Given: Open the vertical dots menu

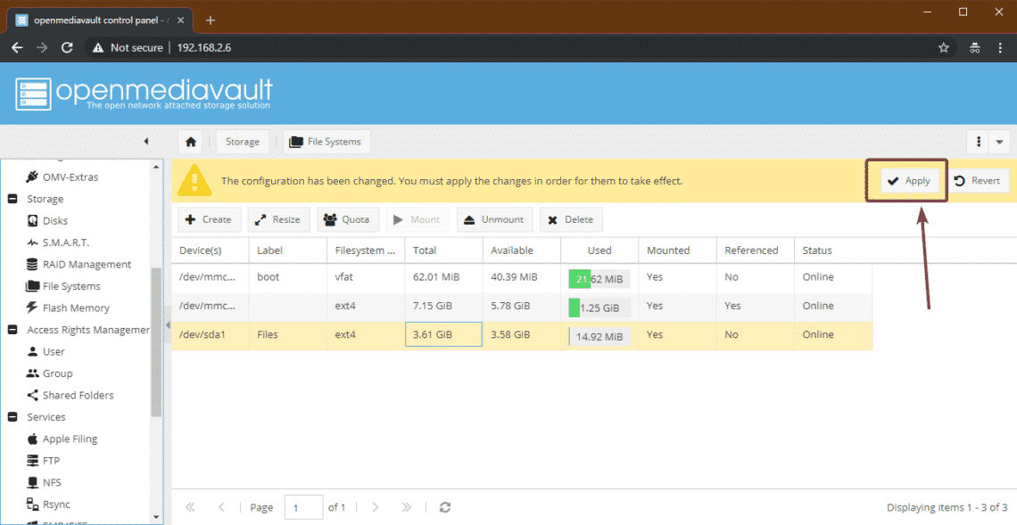Looking at the screenshot, I should [978, 142].
